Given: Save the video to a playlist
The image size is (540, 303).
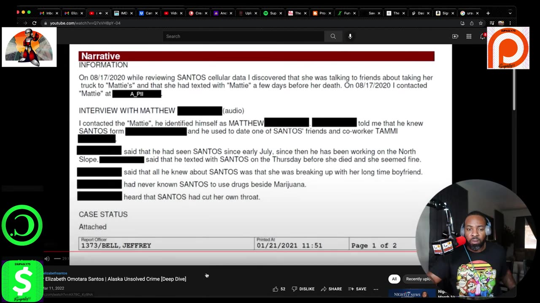Looking at the screenshot, I should point(357,289).
